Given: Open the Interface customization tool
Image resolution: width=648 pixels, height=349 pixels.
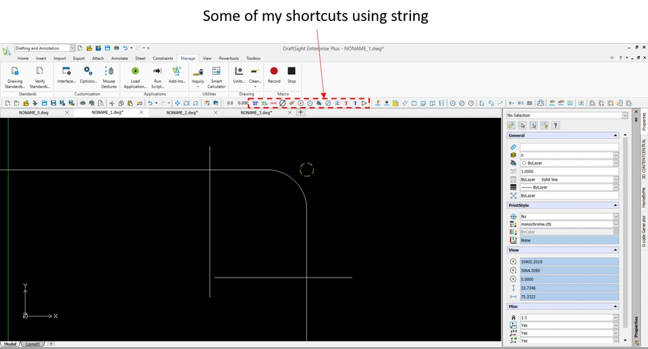Looking at the screenshot, I should pyautogui.click(x=66, y=75).
